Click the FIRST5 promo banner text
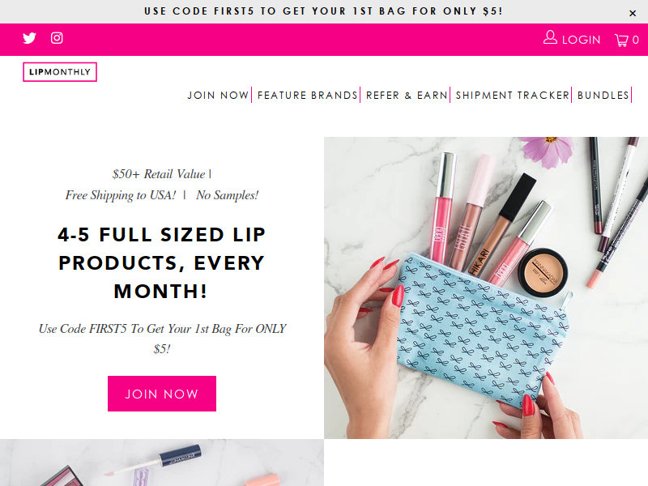Screen dimensions: 648x486 coord(323,11)
